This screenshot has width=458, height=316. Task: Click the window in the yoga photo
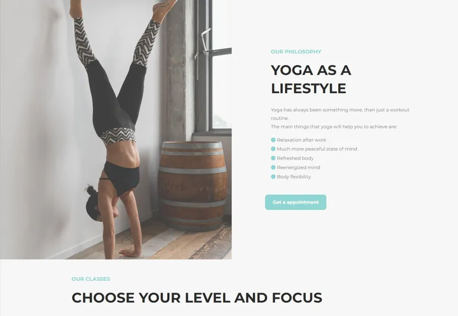point(217,66)
